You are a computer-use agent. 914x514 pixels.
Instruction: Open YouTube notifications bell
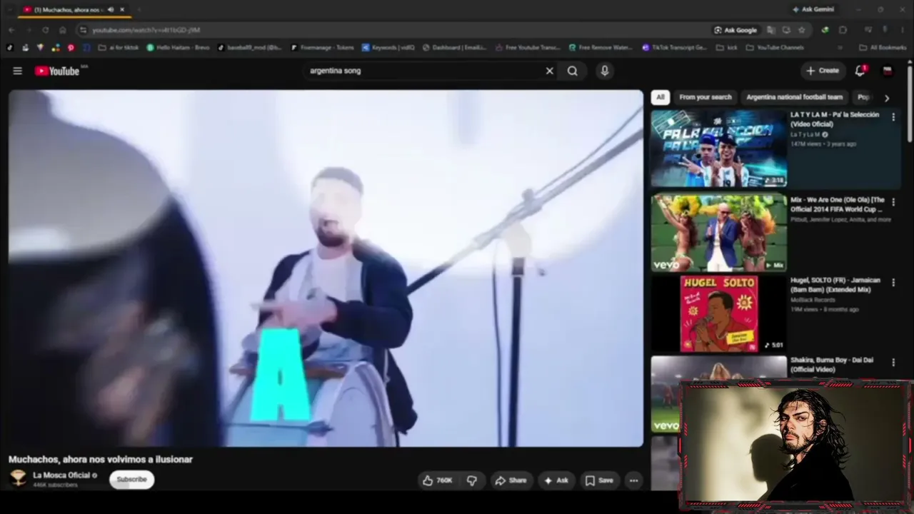[860, 71]
